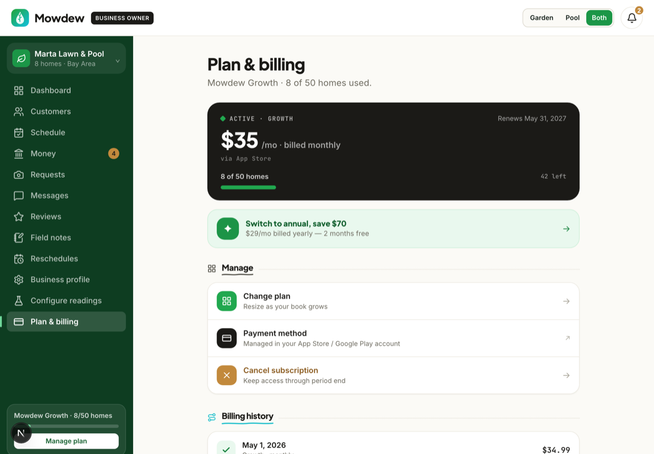Click the Manage section grid icon

tap(212, 269)
